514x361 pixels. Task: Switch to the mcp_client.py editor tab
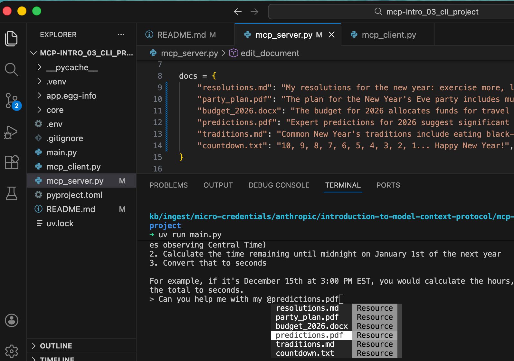coord(388,34)
